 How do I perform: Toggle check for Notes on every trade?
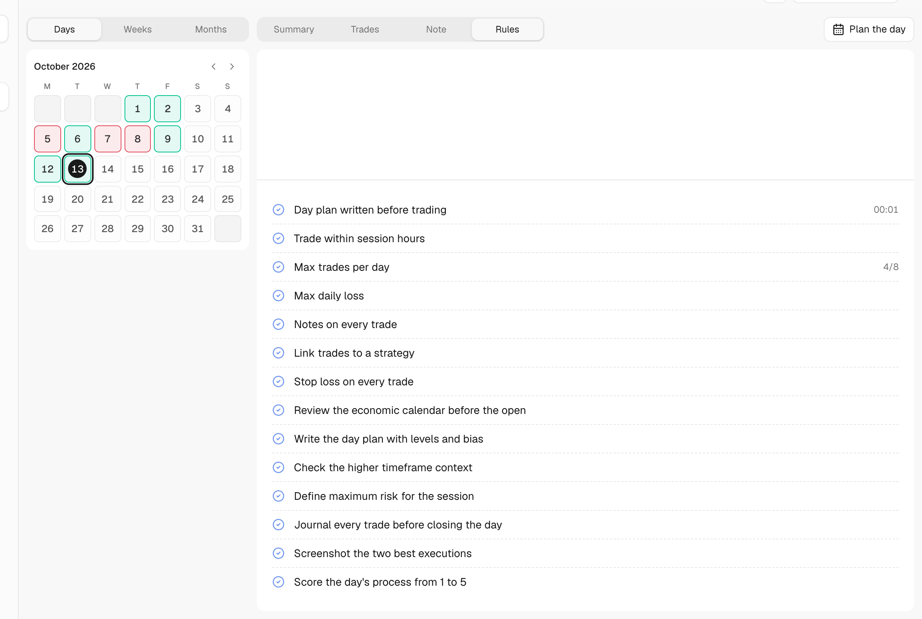(278, 324)
